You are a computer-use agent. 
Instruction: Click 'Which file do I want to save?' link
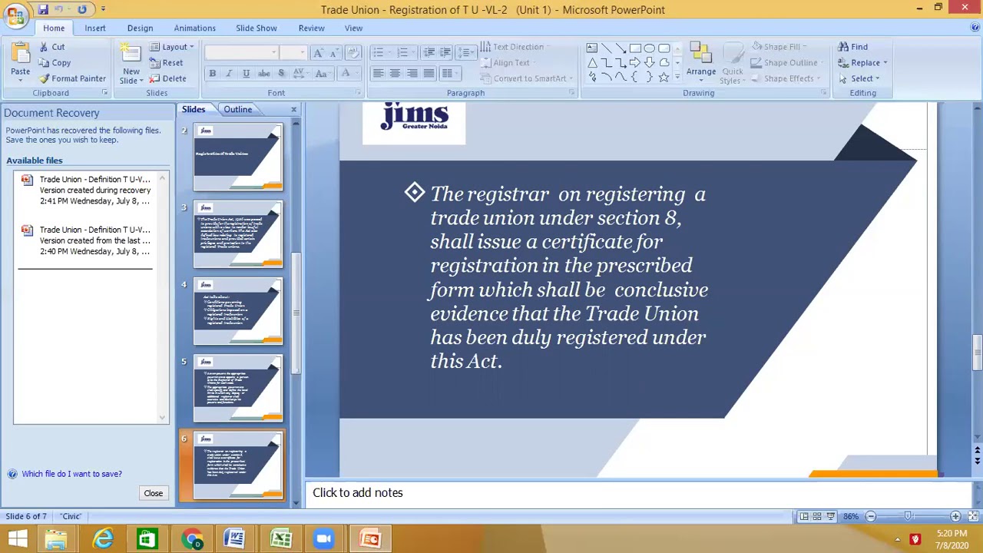71,474
